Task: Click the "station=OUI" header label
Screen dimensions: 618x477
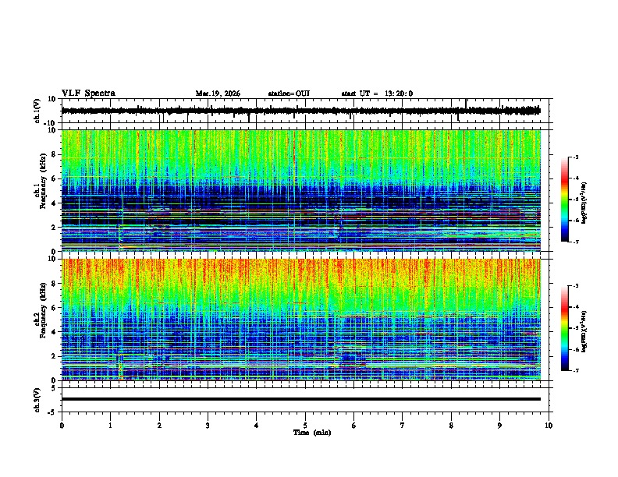Action: pyautogui.click(x=289, y=94)
